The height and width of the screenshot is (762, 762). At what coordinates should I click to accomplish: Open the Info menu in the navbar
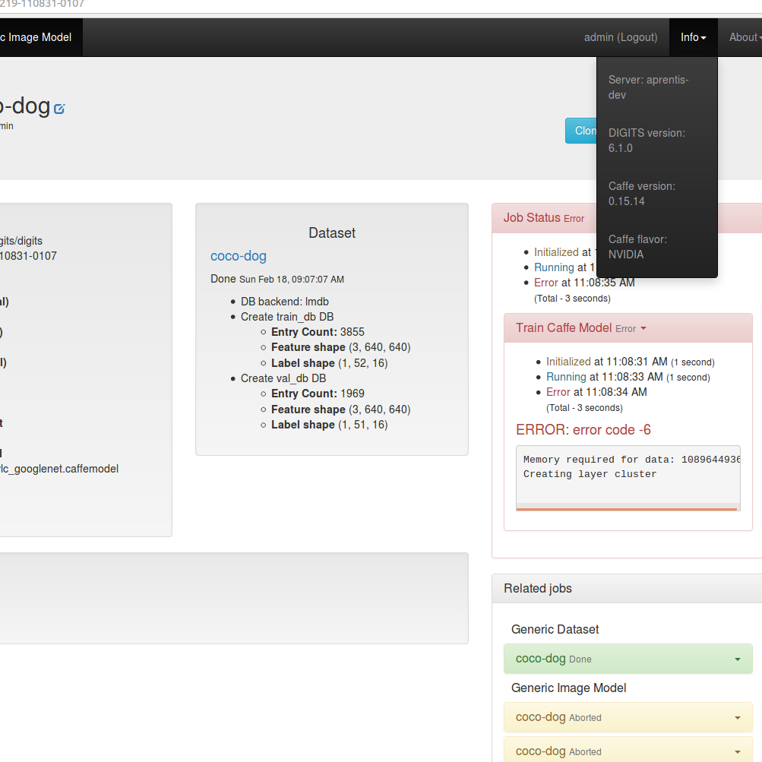point(692,36)
